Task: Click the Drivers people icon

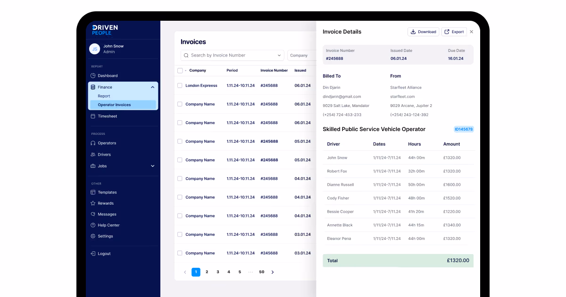Action: click(x=93, y=155)
